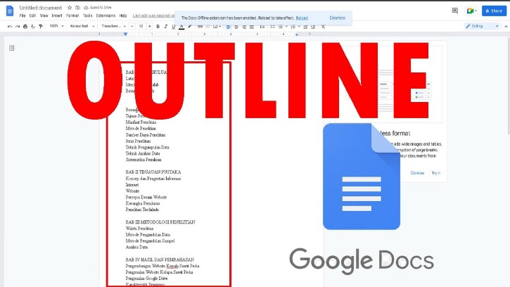Image resolution: width=510 pixels, height=287 pixels.
Task: Open the 100% zoom dropdown
Action: click(56, 26)
